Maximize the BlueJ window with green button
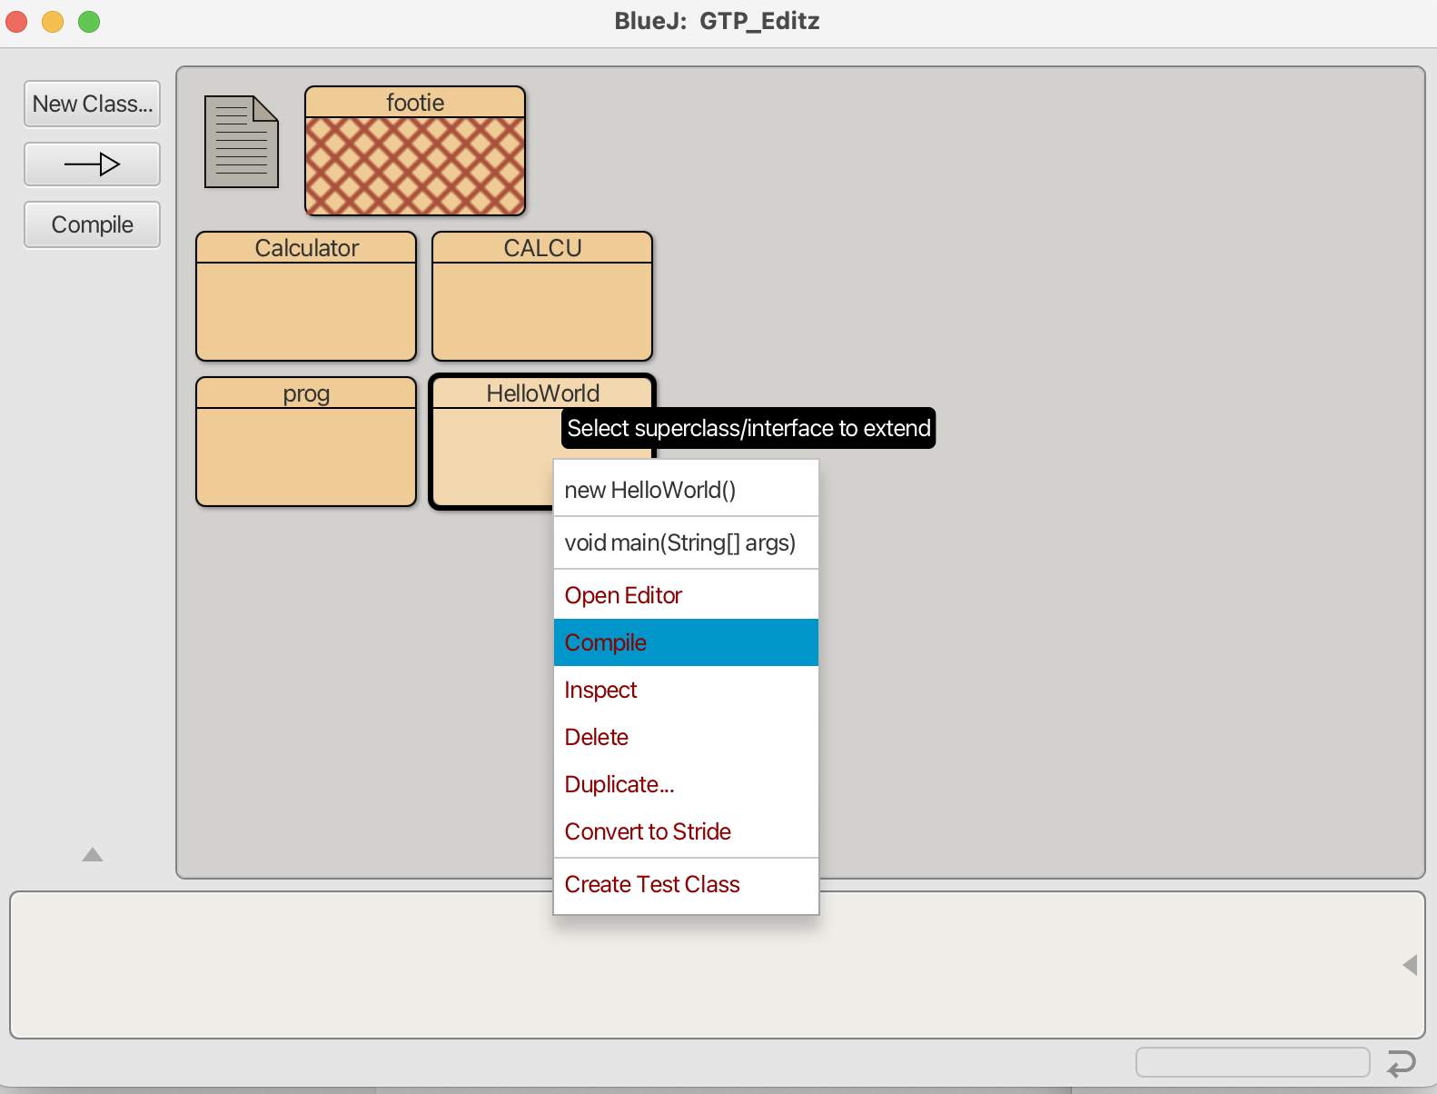The height and width of the screenshot is (1094, 1437). coord(89,21)
